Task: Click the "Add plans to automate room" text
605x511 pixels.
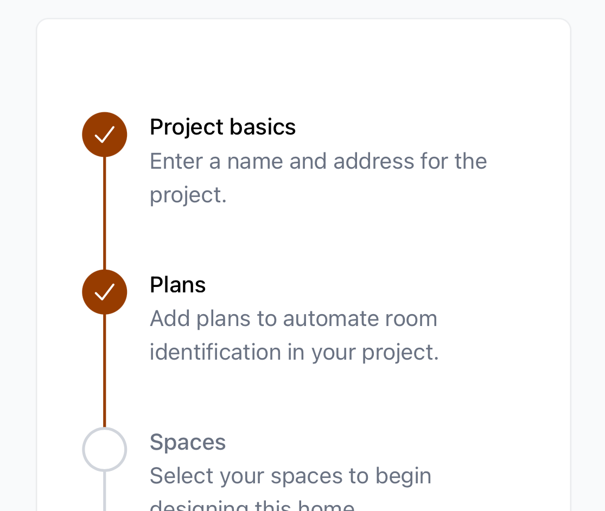Action: click(293, 318)
